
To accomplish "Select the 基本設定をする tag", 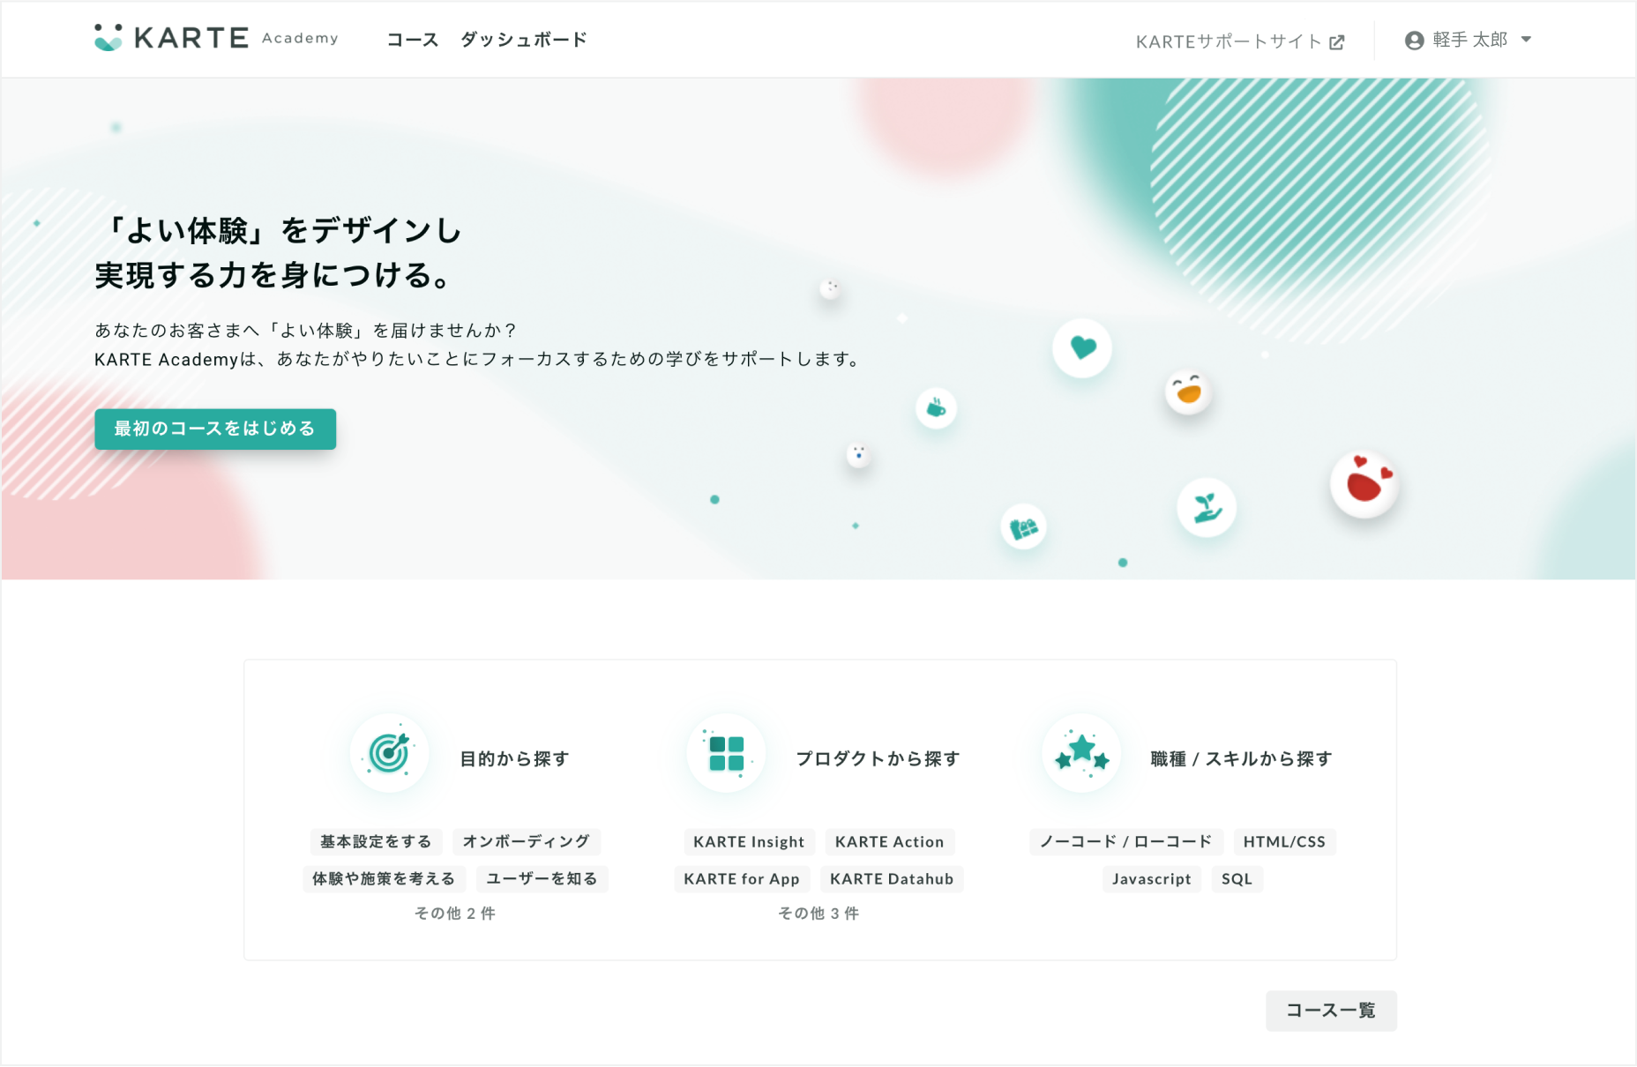I will coord(376,841).
